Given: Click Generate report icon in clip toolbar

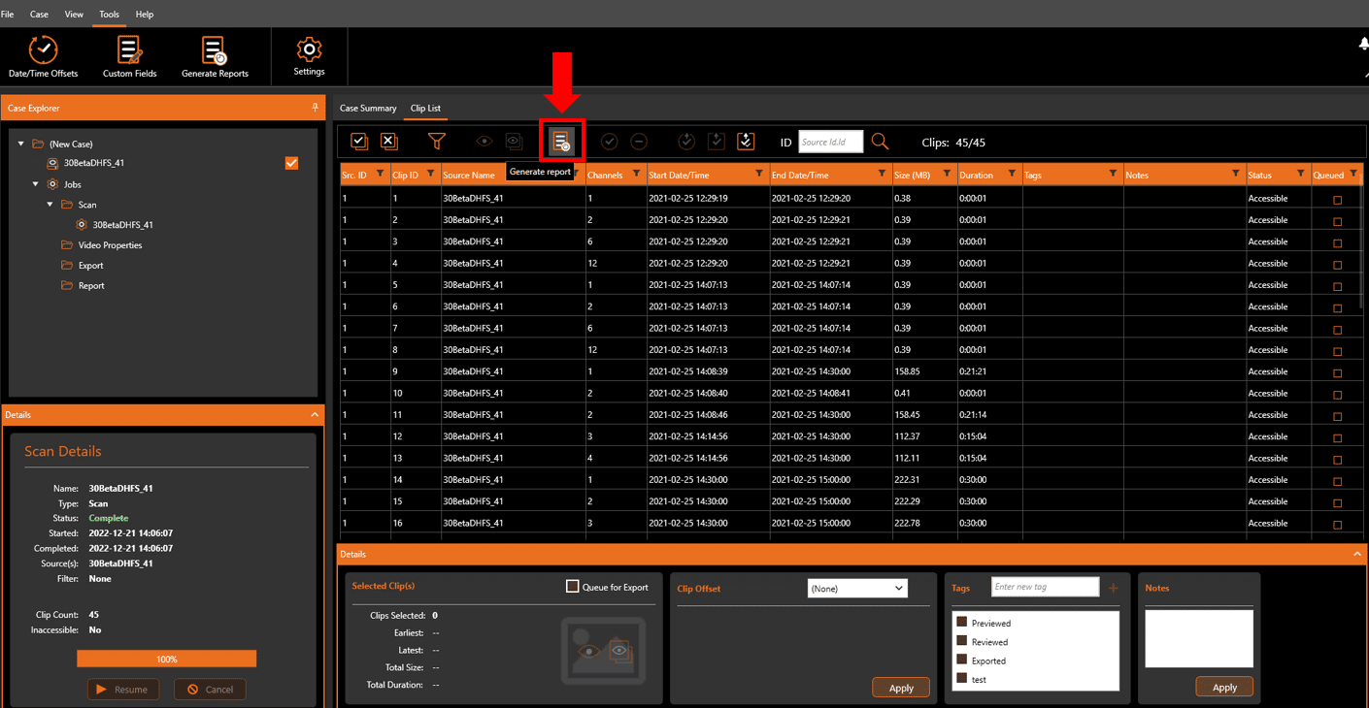Looking at the screenshot, I should pos(561,142).
